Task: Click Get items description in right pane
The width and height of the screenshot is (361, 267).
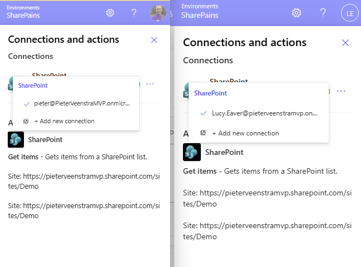Action: click(x=260, y=171)
